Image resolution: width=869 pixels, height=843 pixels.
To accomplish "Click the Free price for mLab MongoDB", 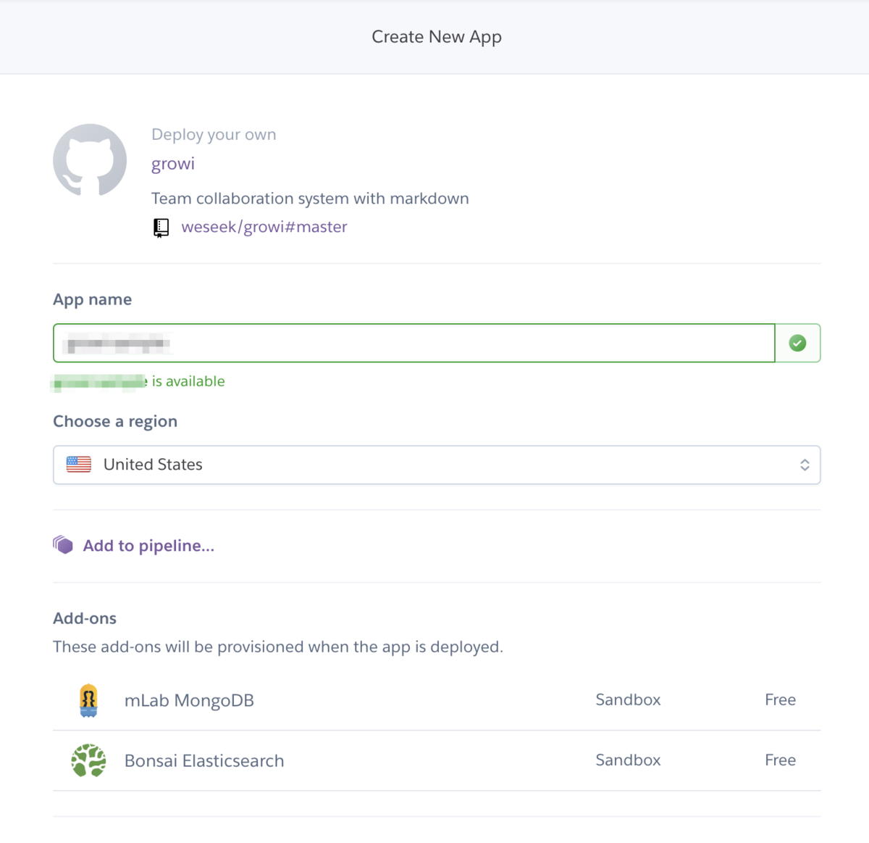I will pos(780,700).
